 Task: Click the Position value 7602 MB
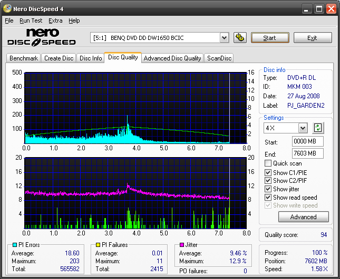click(x=316, y=261)
